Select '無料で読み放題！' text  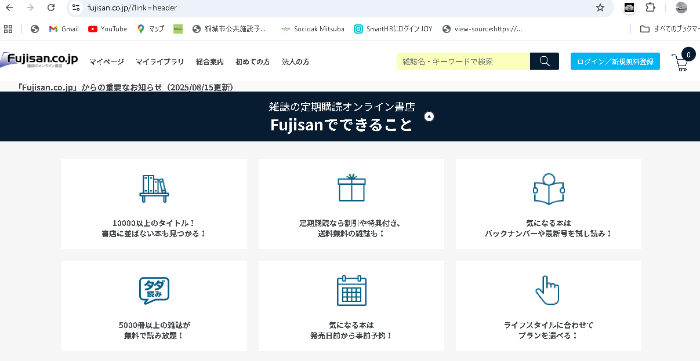(154, 336)
